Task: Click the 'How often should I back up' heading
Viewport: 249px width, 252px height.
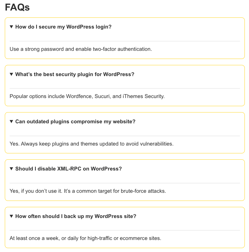Action: (75, 216)
